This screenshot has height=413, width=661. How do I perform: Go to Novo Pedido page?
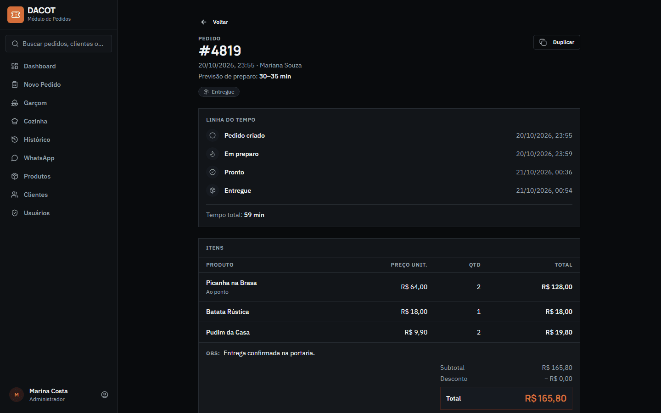coord(59,84)
